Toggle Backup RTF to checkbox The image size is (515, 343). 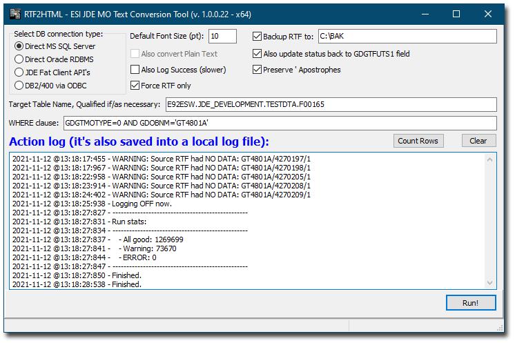[x=257, y=37]
